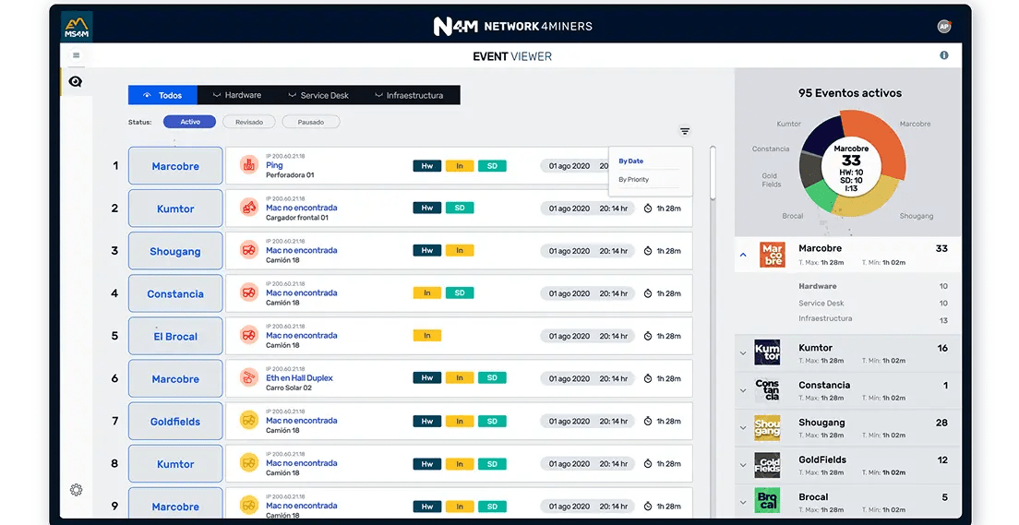This screenshot has height=525, width=1019.
Task: Expand the Shougang summary section
Action: click(743, 428)
